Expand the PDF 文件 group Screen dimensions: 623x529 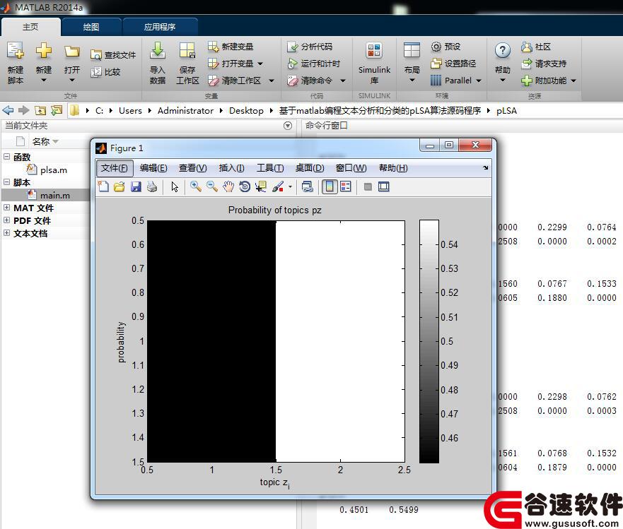click(x=7, y=220)
